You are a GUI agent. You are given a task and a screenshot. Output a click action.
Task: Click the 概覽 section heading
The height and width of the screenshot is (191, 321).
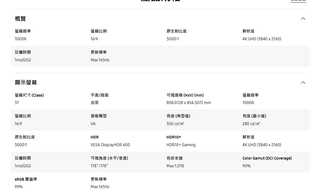[x=20, y=19]
